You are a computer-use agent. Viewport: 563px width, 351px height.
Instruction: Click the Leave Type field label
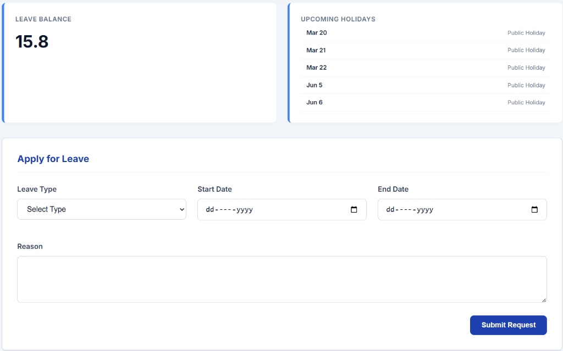pos(36,189)
